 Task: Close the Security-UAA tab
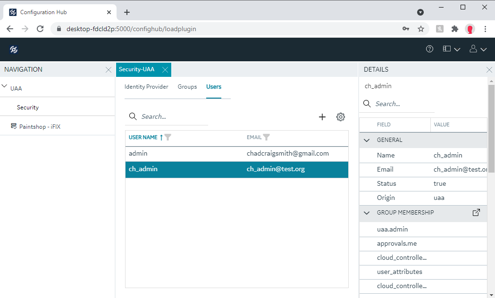165,70
